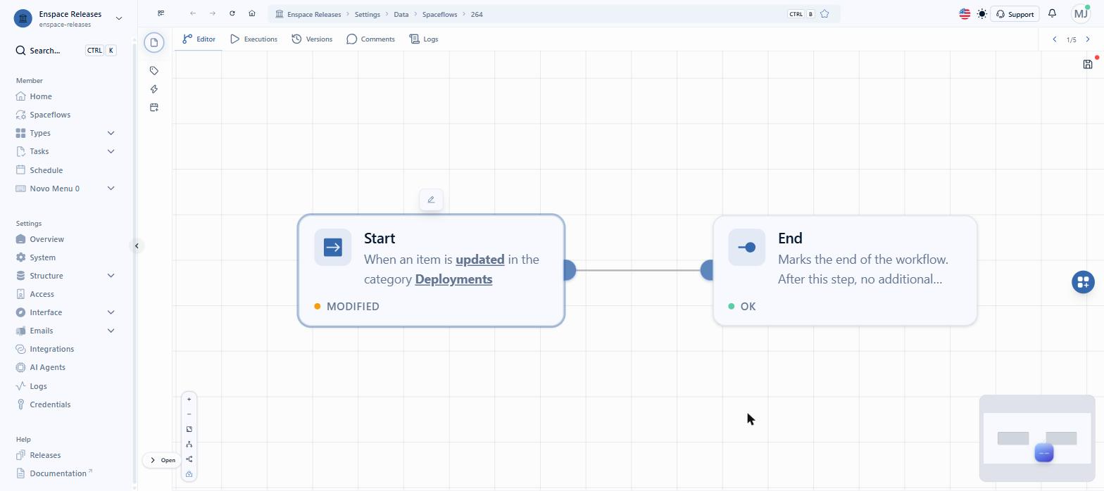
Task: Switch to the Executions tab
Action: [253, 39]
